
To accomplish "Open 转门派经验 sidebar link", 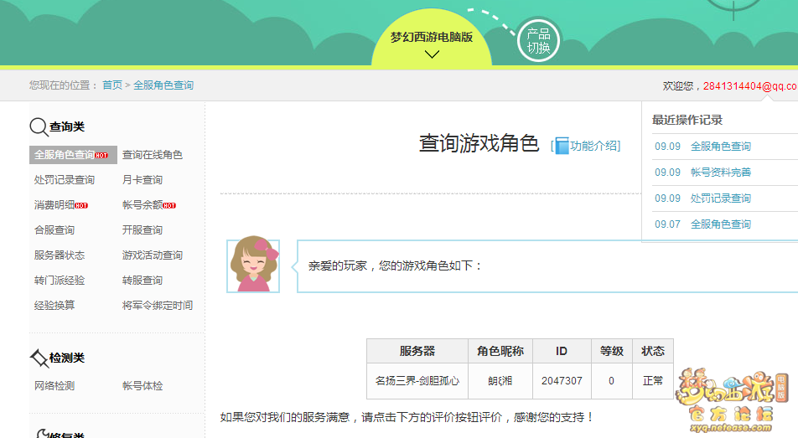I will 59,281.
